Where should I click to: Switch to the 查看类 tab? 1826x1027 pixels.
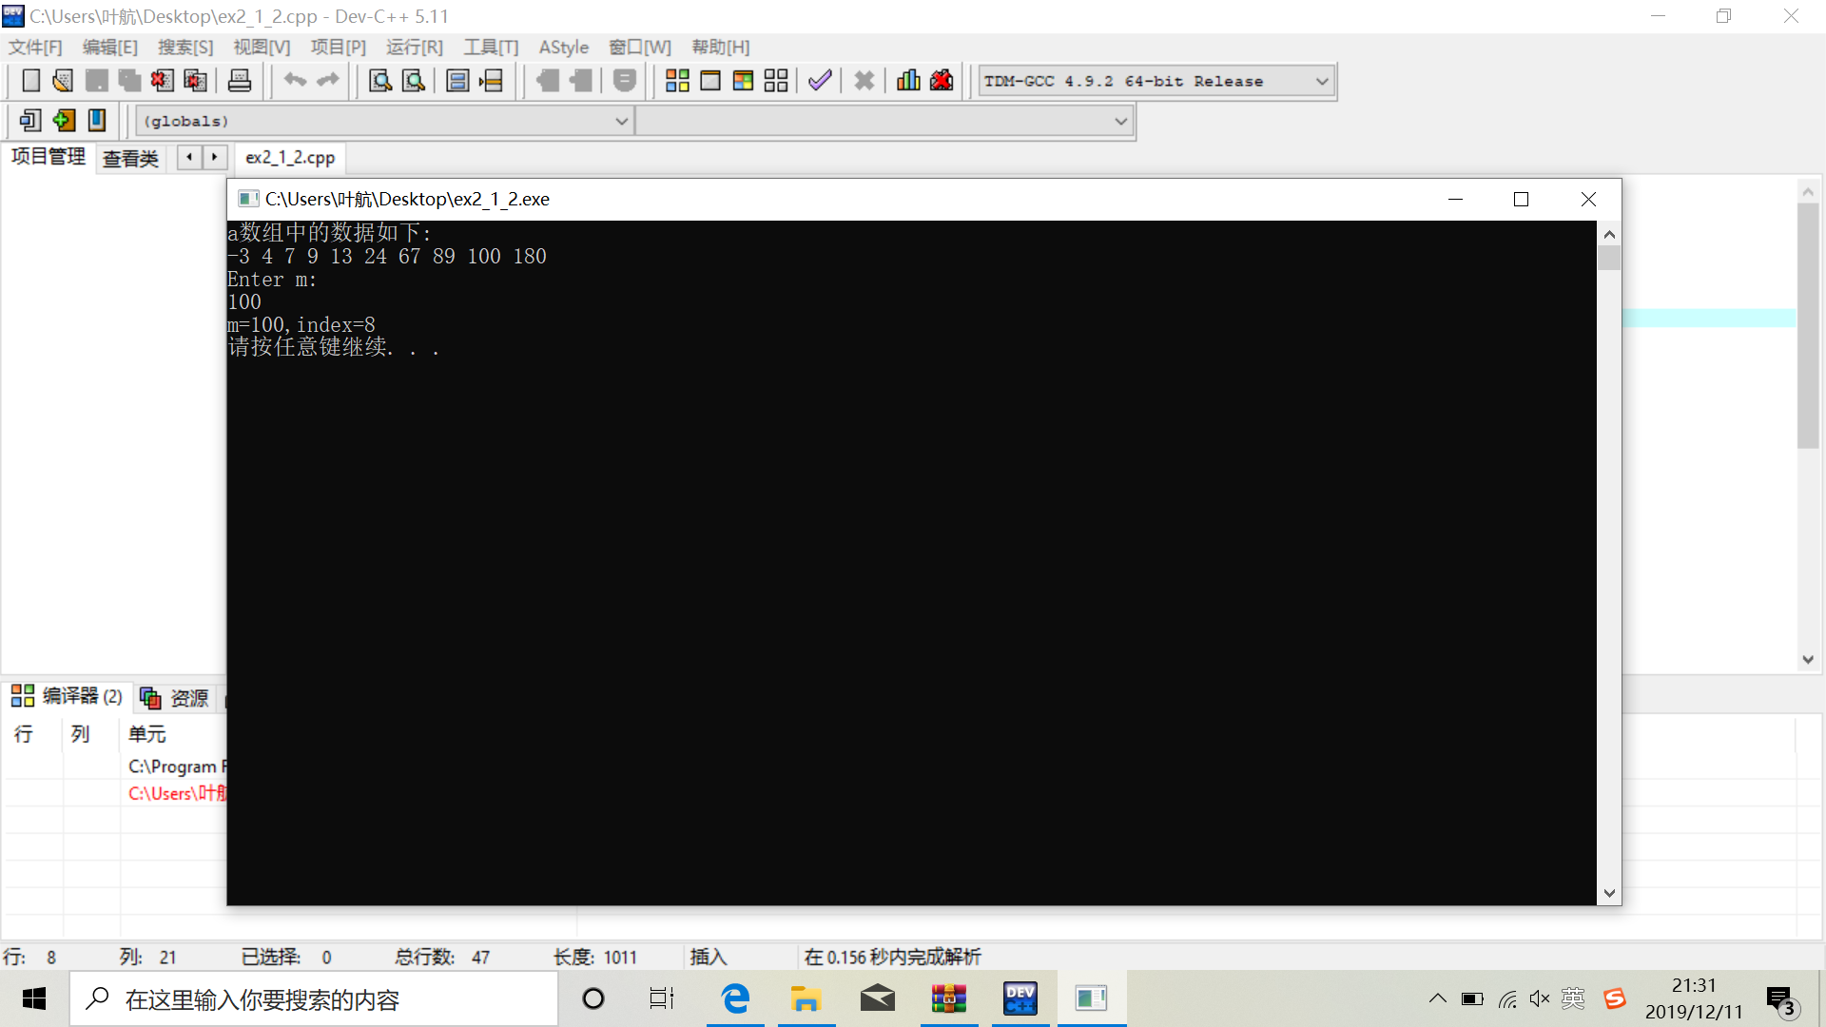point(130,159)
